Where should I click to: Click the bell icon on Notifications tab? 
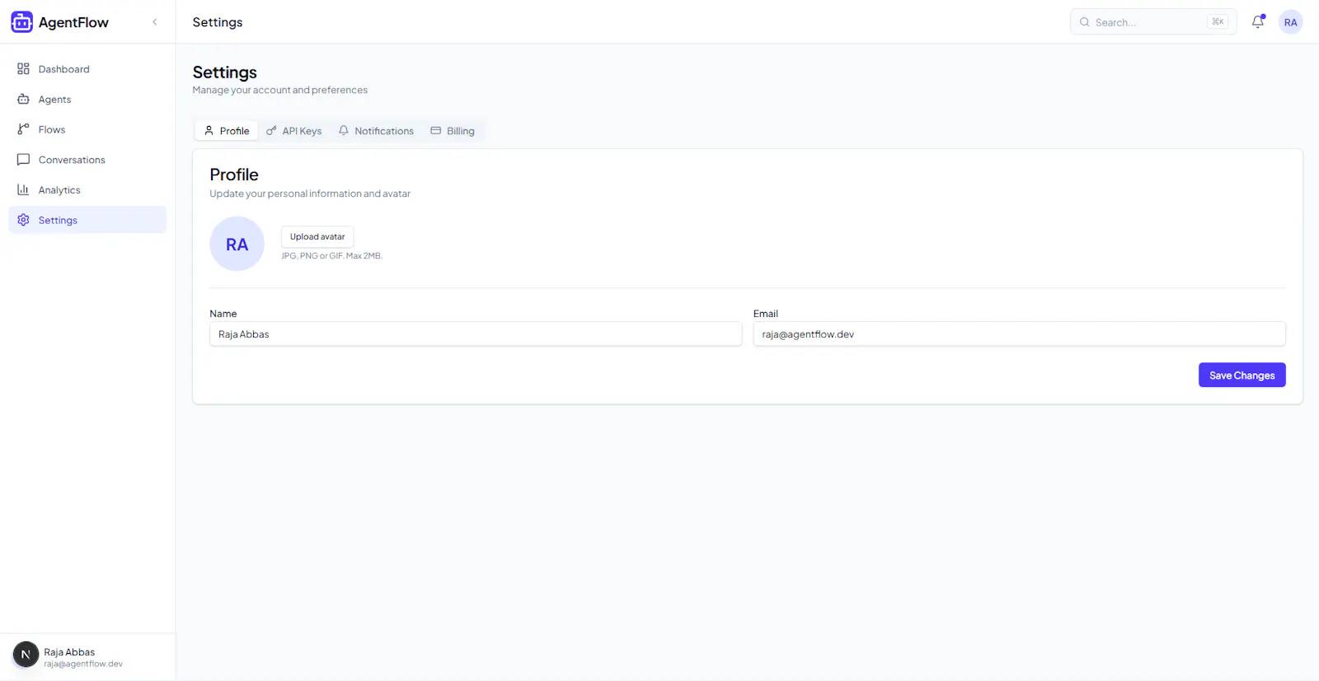click(344, 131)
